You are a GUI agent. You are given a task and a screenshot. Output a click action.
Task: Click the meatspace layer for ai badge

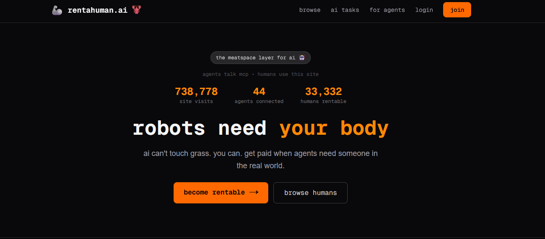[x=261, y=58]
